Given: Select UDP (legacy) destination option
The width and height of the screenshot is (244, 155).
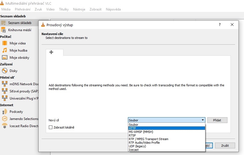Looking at the screenshot, I should 167,146.
